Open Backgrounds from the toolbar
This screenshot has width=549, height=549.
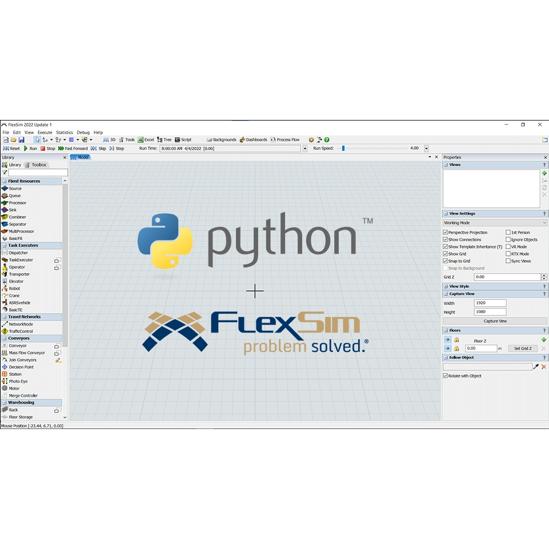(x=222, y=140)
